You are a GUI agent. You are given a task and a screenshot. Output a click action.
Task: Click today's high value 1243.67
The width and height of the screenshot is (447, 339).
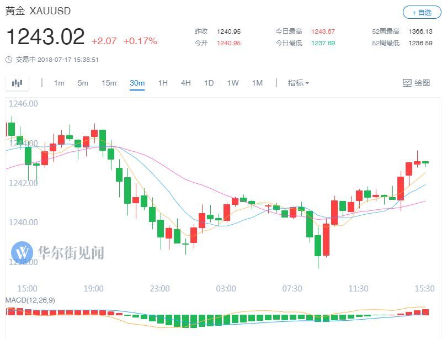pyautogui.click(x=323, y=31)
